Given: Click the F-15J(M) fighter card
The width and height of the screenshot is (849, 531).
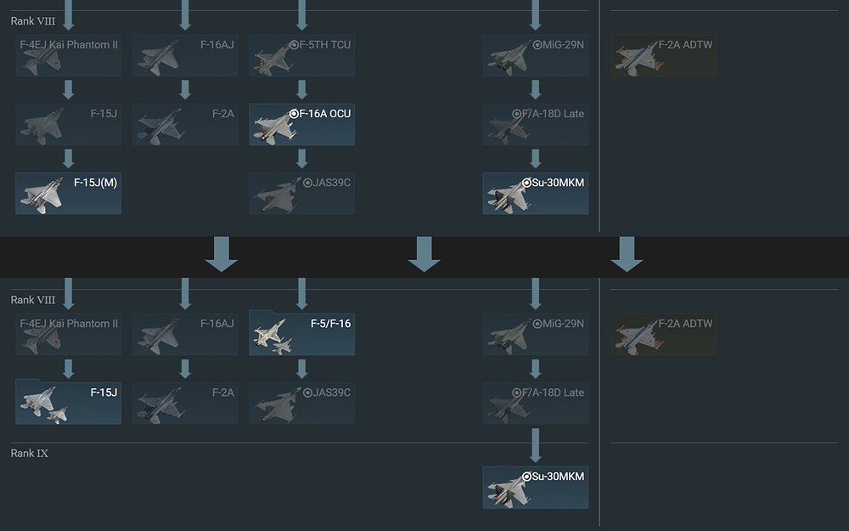Looking at the screenshot, I should [x=68, y=194].
